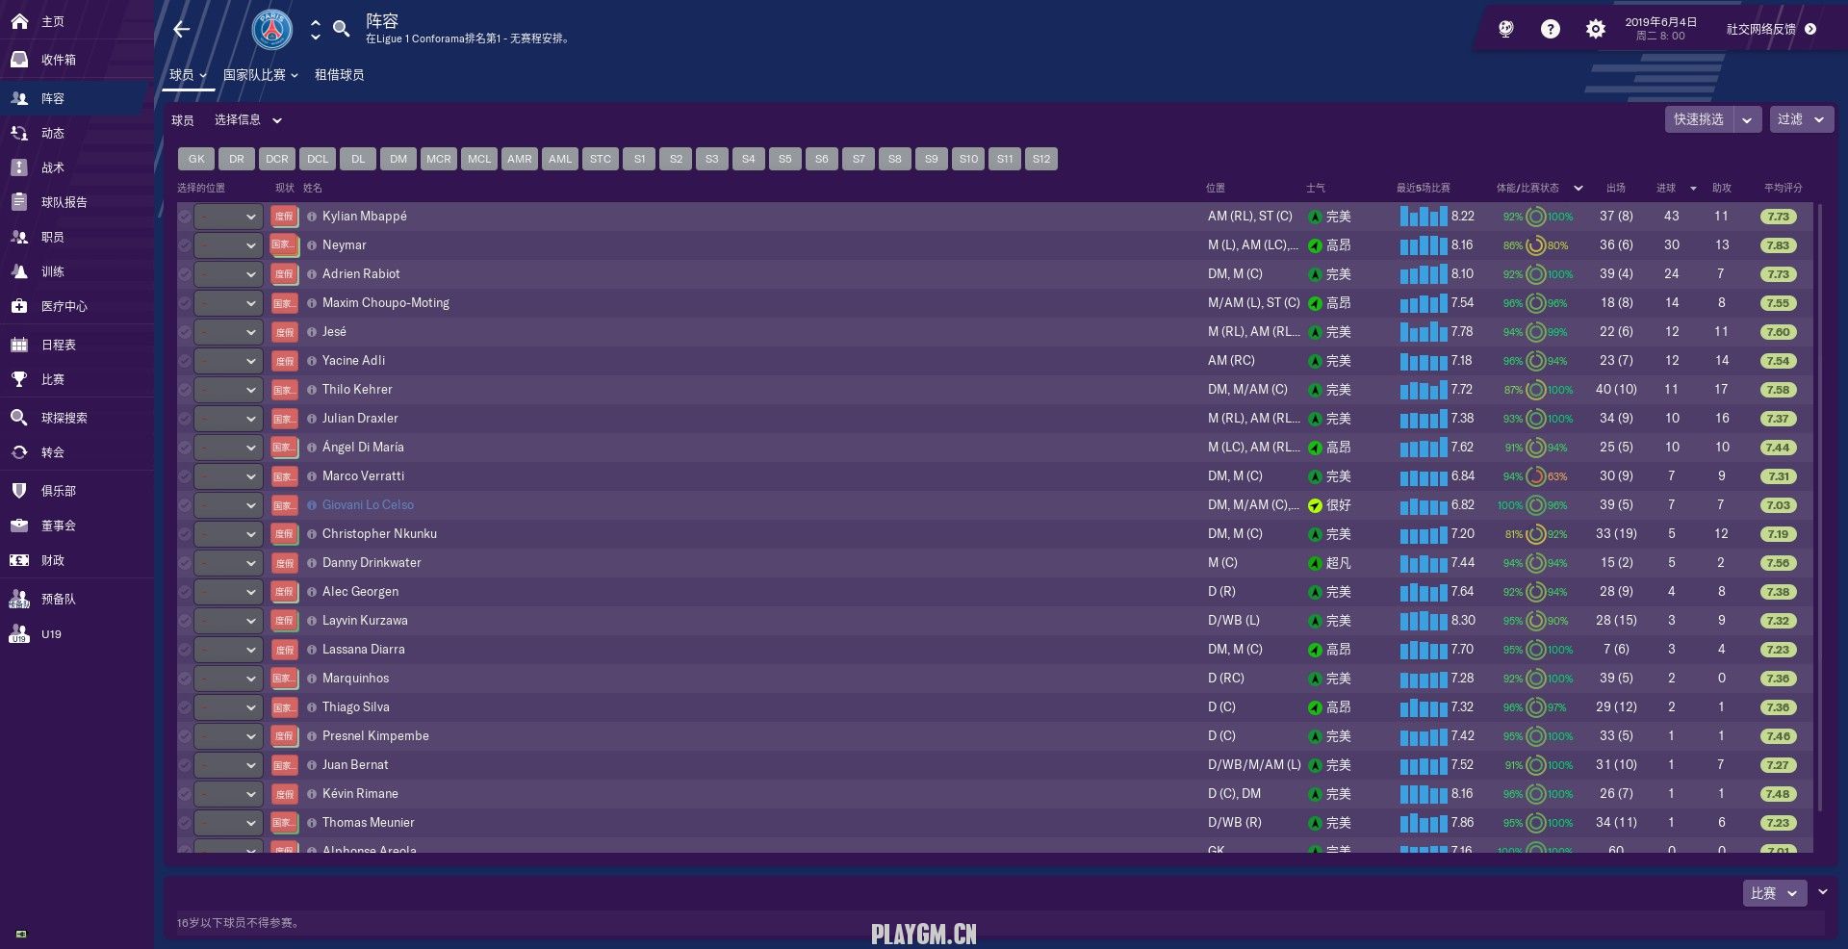Open the Medical Center (医疗中心) sidebar icon
This screenshot has width=1848, height=949.
coord(19,306)
